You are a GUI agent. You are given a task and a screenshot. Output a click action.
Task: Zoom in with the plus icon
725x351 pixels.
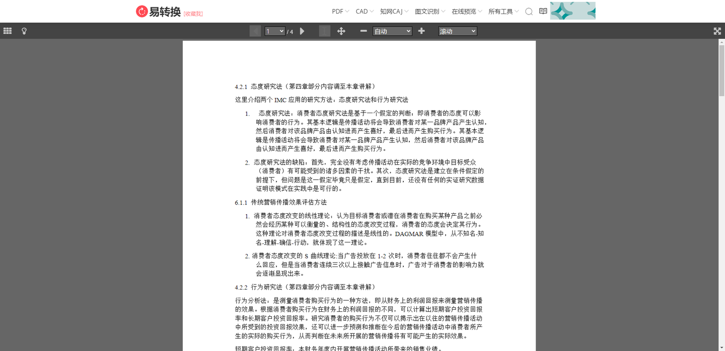click(x=421, y=31)
